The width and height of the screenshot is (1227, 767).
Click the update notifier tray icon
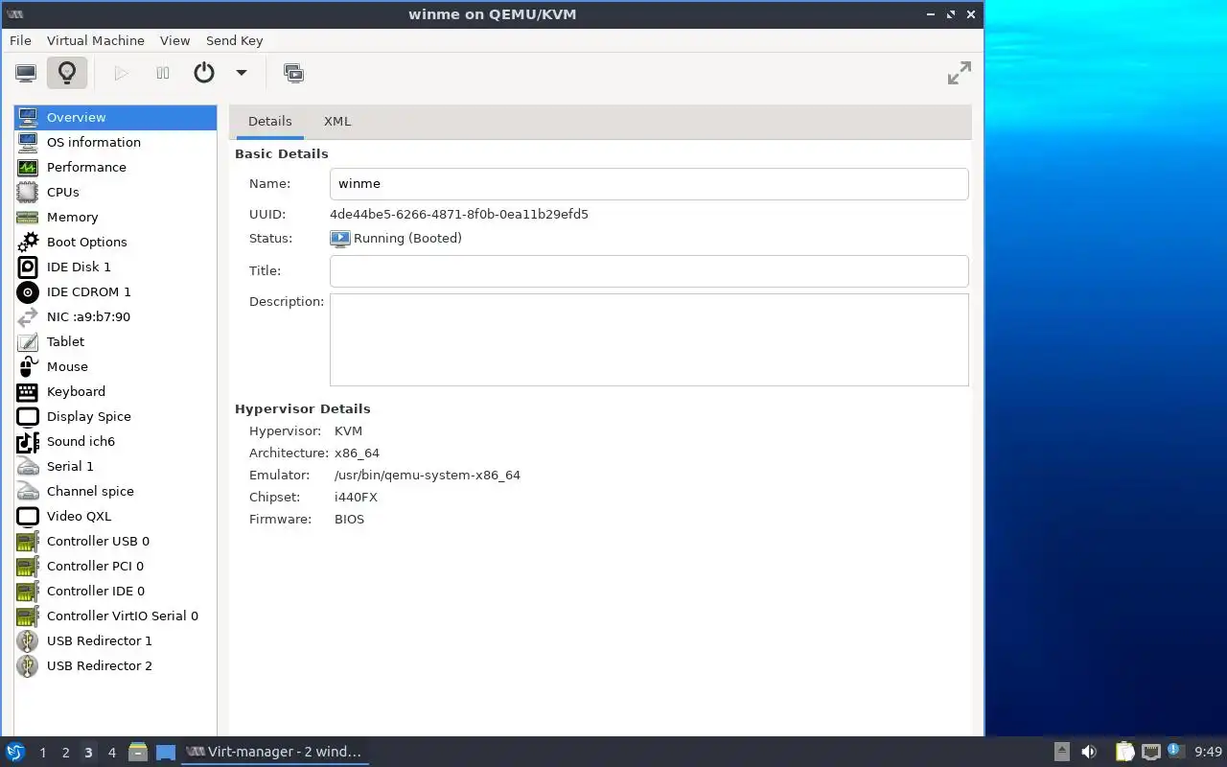tap(1175, 751)
